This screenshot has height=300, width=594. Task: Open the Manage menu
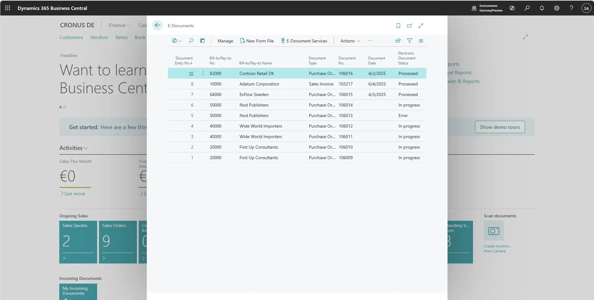pos(225,41)
